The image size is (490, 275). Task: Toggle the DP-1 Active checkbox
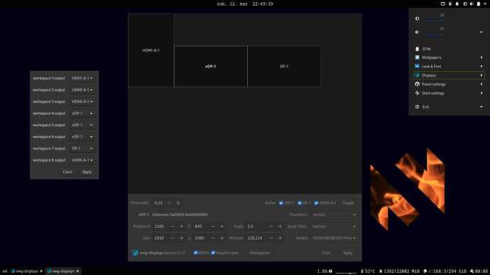[300, 203]
